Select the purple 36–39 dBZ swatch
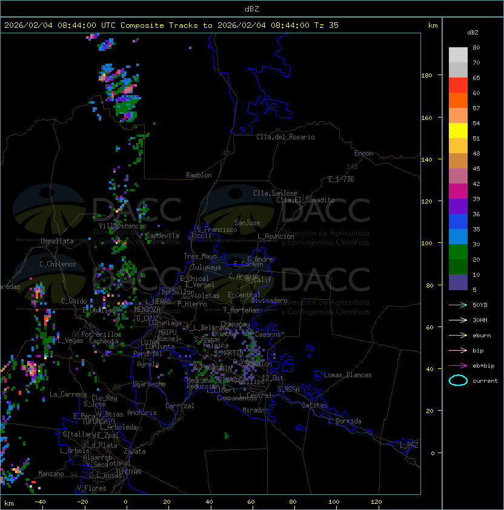504x510 pixels. click(x=458, y=207)
